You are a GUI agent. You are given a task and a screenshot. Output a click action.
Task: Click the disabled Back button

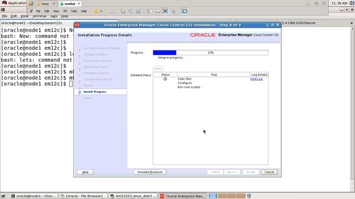tap(215, 172)
